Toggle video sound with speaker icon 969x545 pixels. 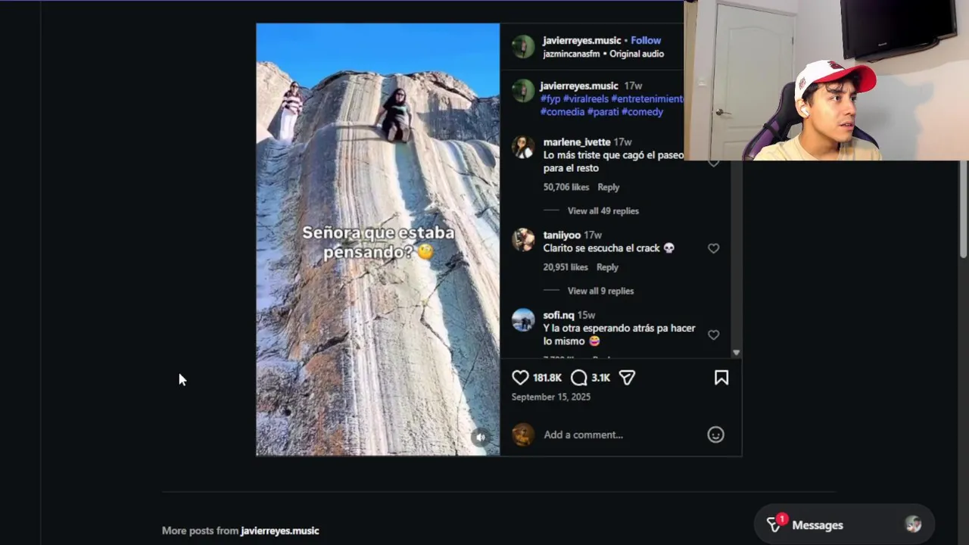coord(480,437)
